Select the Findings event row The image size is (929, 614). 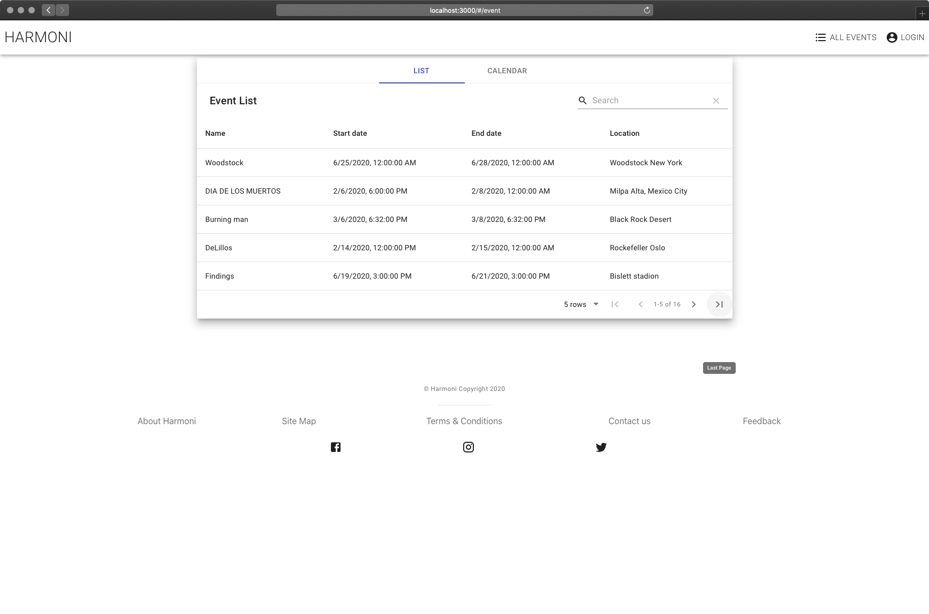pyautogui.click(x=465, y=276)
